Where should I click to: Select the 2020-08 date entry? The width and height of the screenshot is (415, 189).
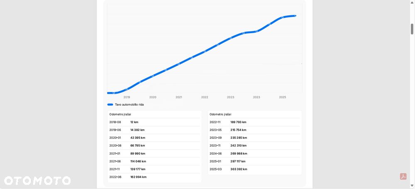click(115, 145)
